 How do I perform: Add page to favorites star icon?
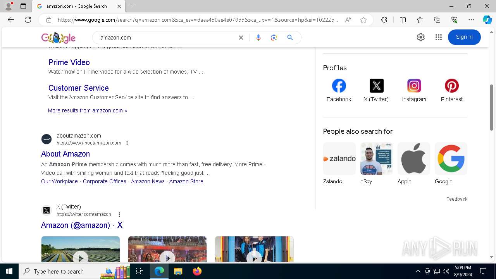tap(363, 20)
